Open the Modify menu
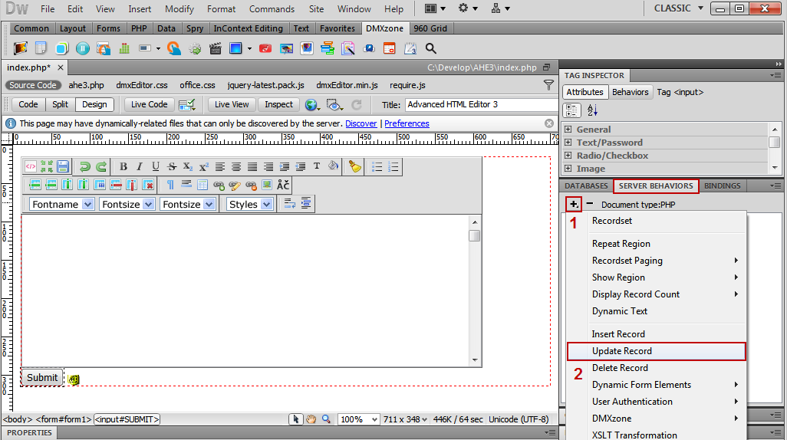Screen dimensions: 787x440 [x=179, y=9]
